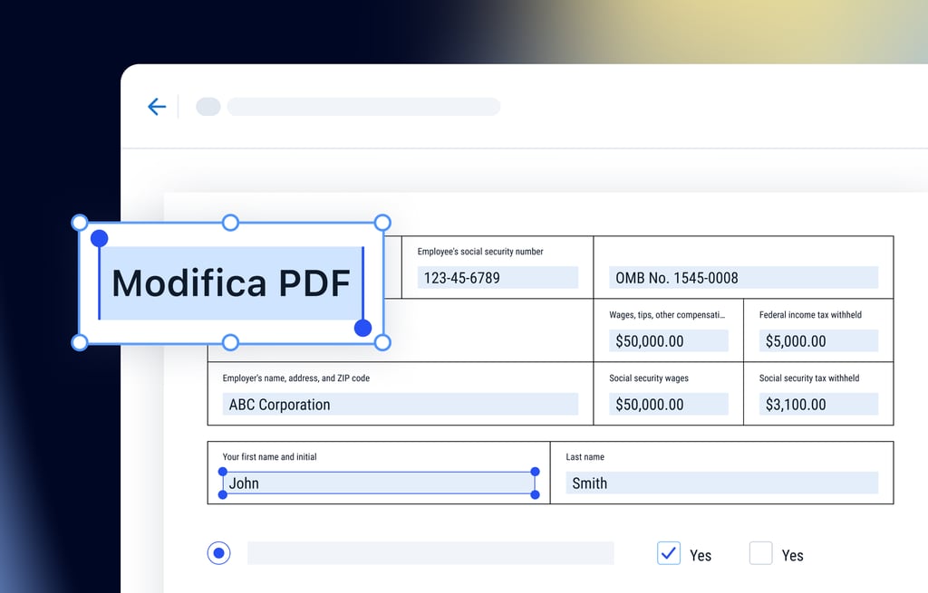Select the blue radio button
The image size is (928, 593).
(218, 553)
